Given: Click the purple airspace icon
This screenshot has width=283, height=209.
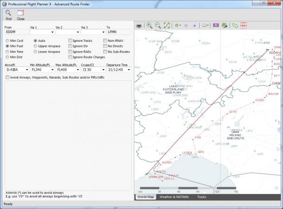Looking at the screenshot, I should coord(216,26).
